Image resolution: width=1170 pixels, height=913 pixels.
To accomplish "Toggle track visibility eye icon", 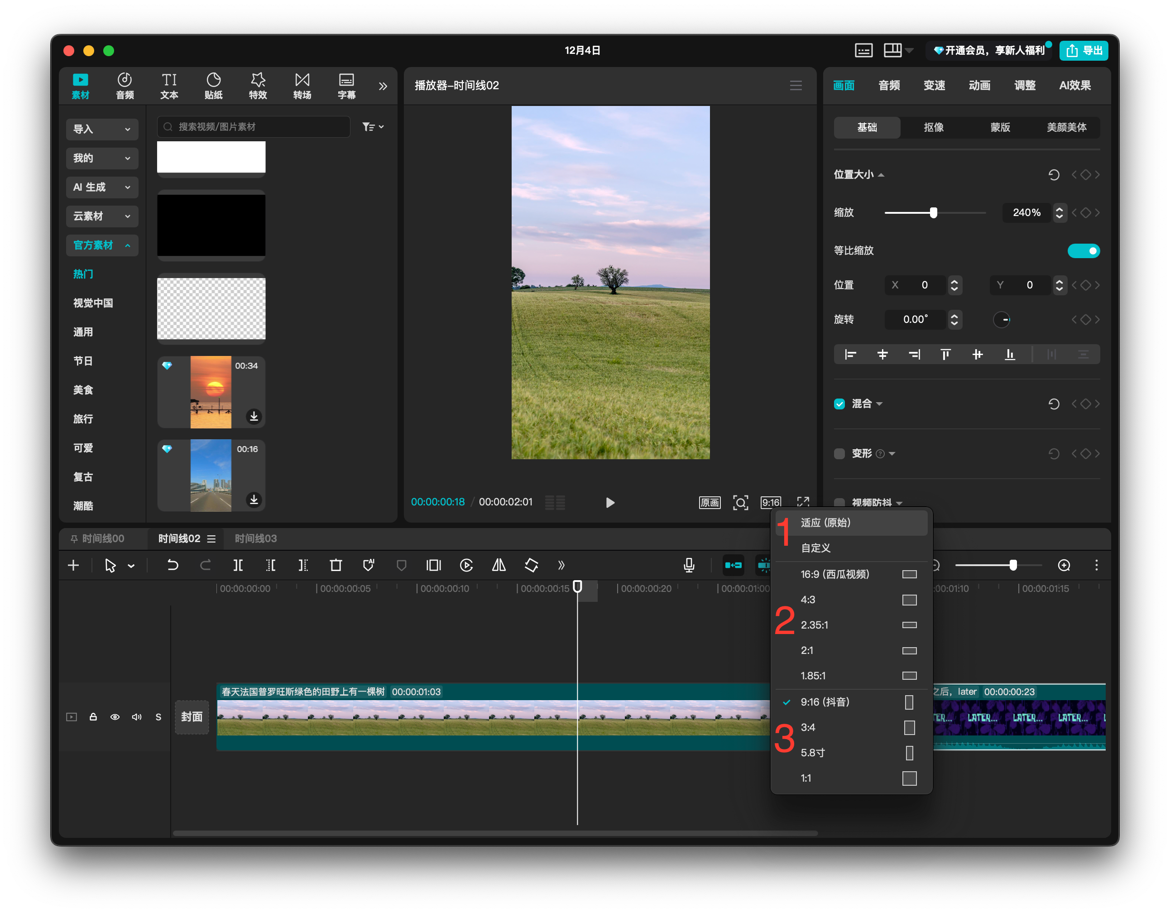I will (115, 717).
